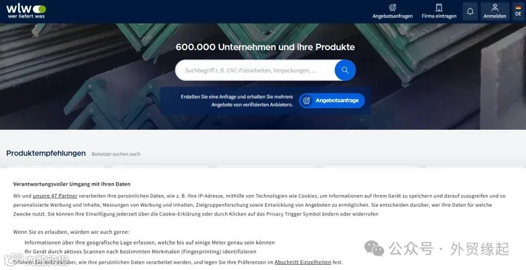Click the Produktempfehlungen heading
526x270 pixels.
46,153
